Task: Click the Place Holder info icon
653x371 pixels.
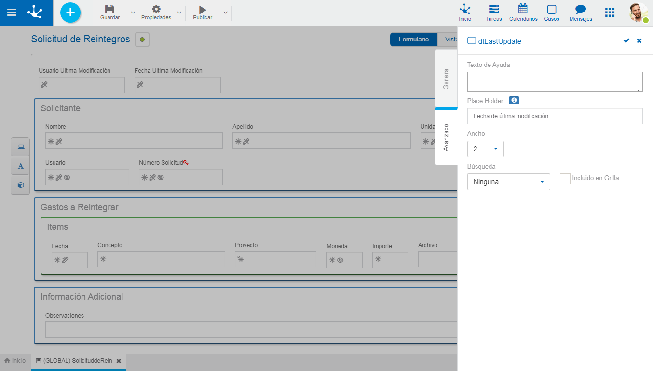Action: 514,100
